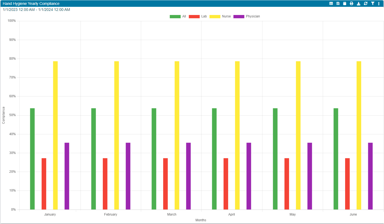Toggle the All series visibility
The height and width of the screenshot is (224, 384).
click(180, 16)
